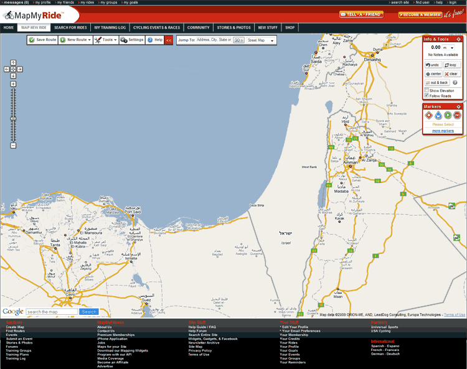
Task: Open the Terms of Use map link
Action: [x=454, y=314]
